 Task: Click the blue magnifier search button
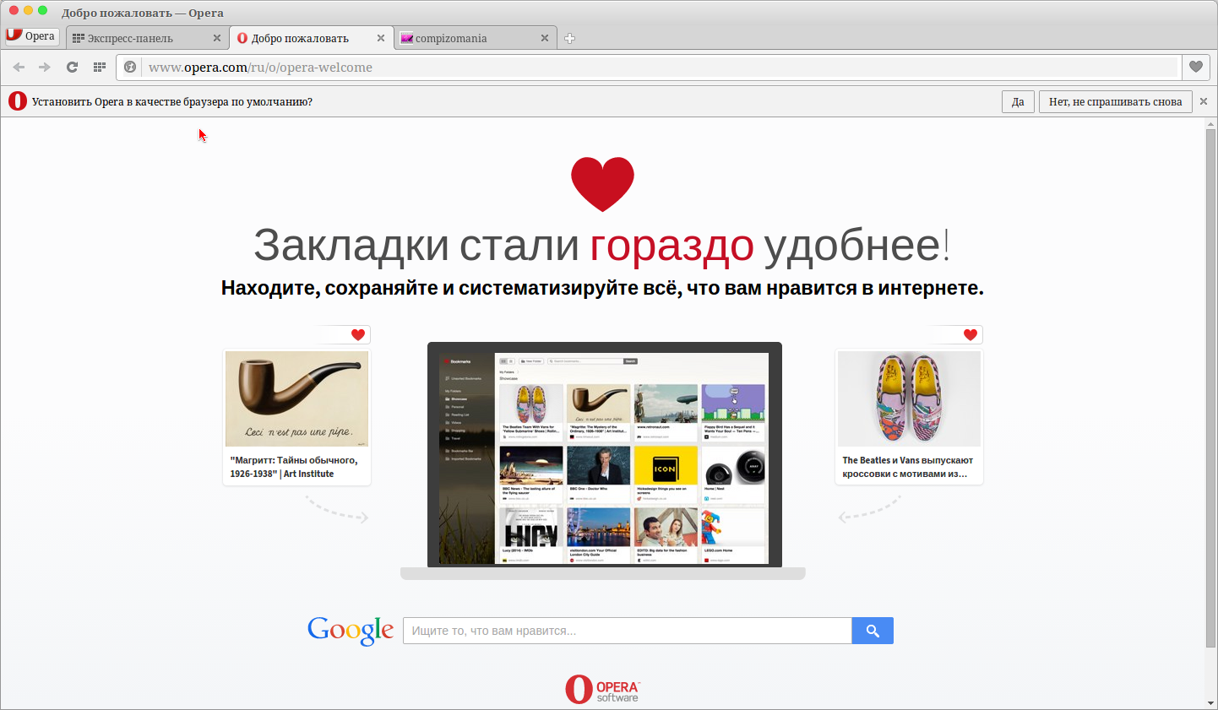click(873, 631)
